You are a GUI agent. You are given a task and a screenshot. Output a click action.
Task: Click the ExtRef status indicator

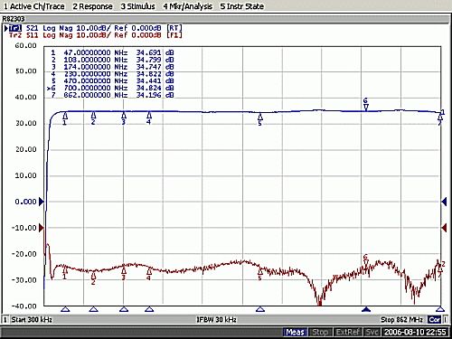click(x=348, y=332)
